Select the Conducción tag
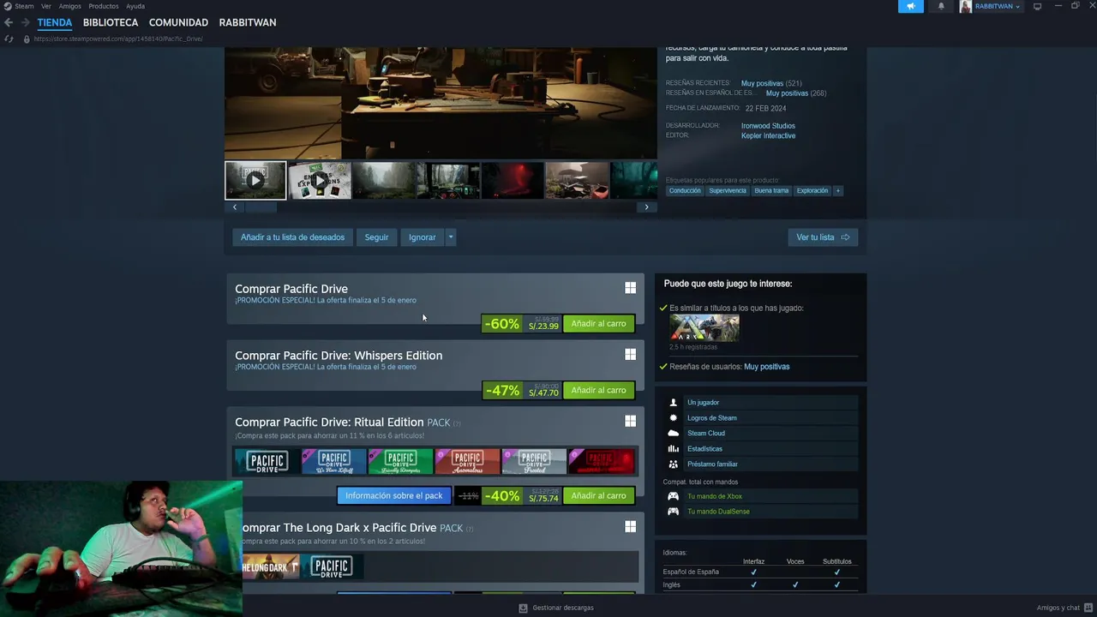This screenshot has height=617, width=1097. [x=685, y=190]
